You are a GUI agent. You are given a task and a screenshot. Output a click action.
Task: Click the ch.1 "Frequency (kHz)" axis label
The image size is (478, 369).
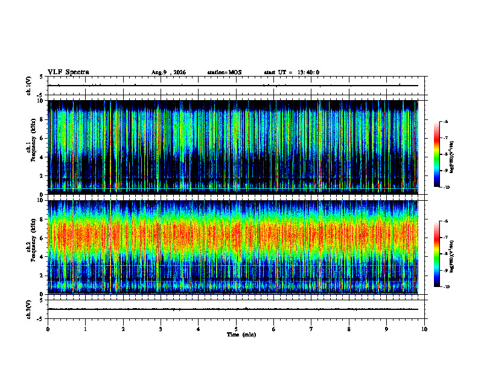[33, 140]
